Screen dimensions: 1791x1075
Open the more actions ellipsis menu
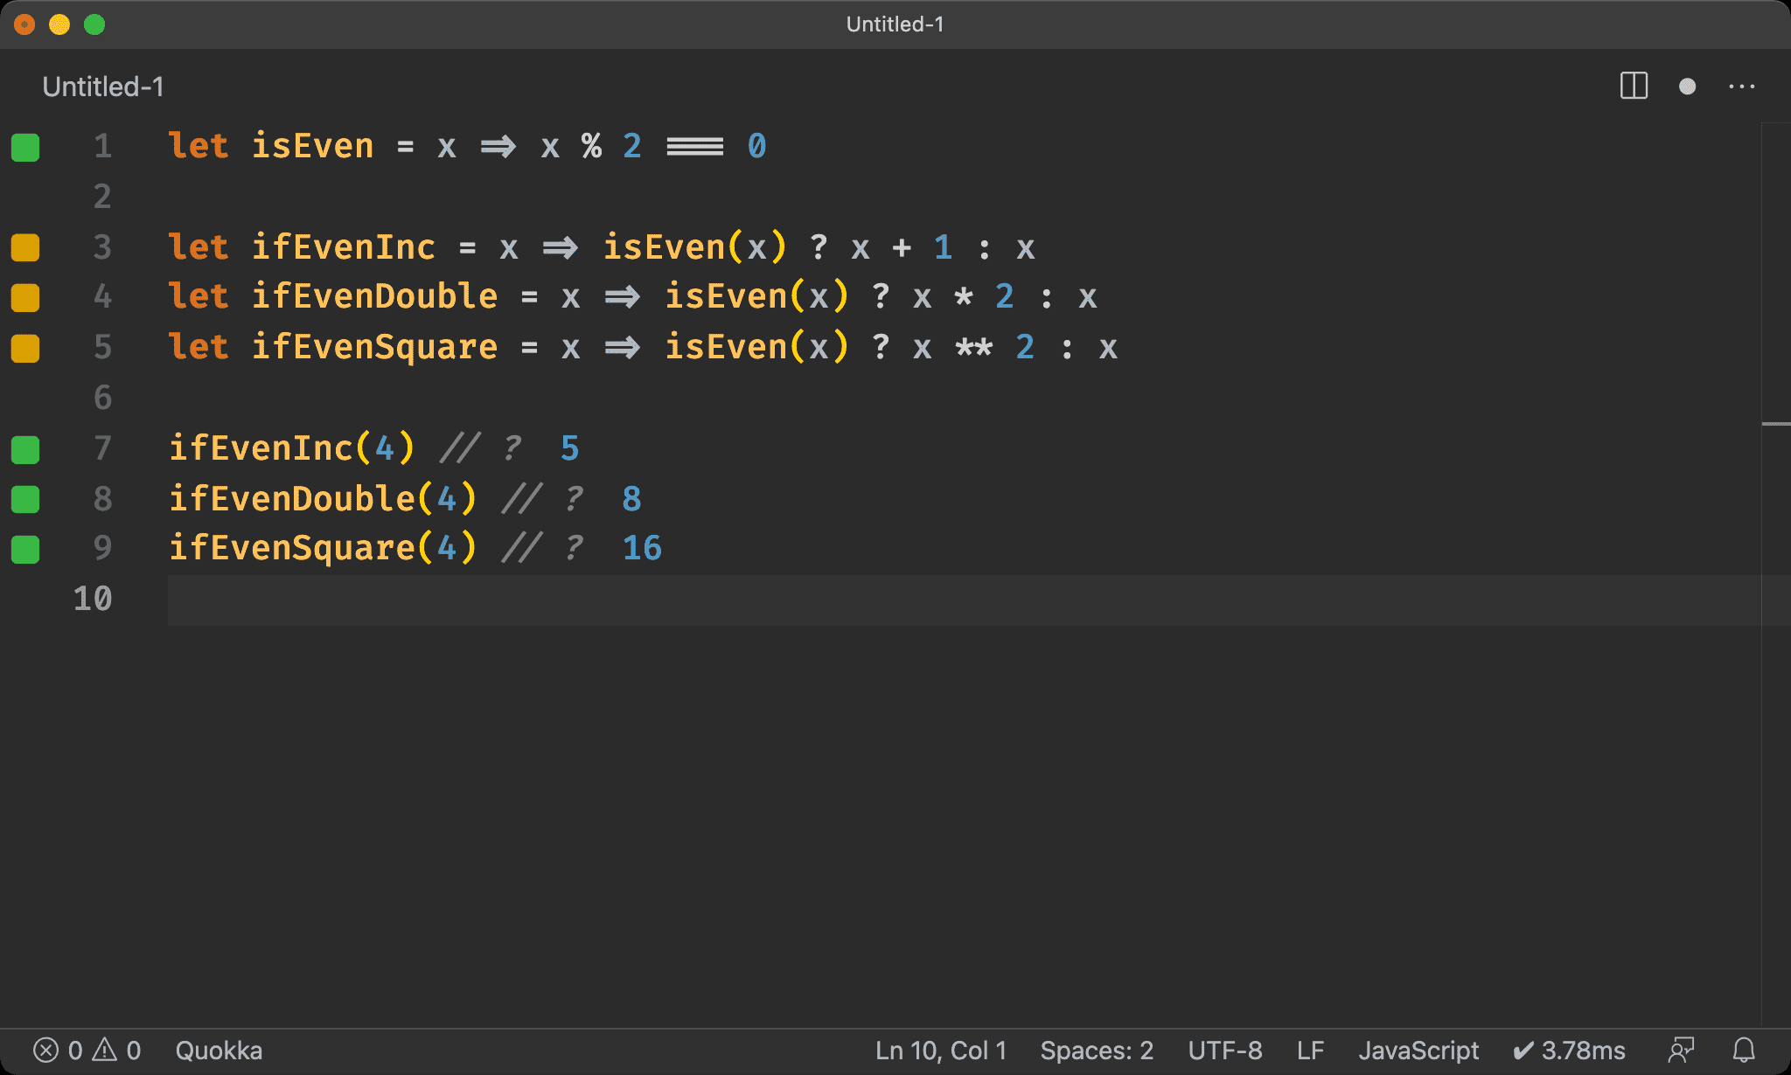coord(1742,87)
